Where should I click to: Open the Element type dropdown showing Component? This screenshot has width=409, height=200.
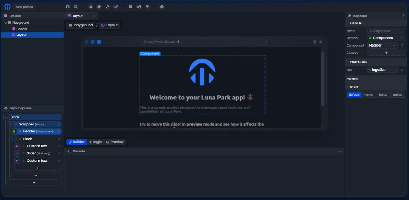[x=386, y=38]
